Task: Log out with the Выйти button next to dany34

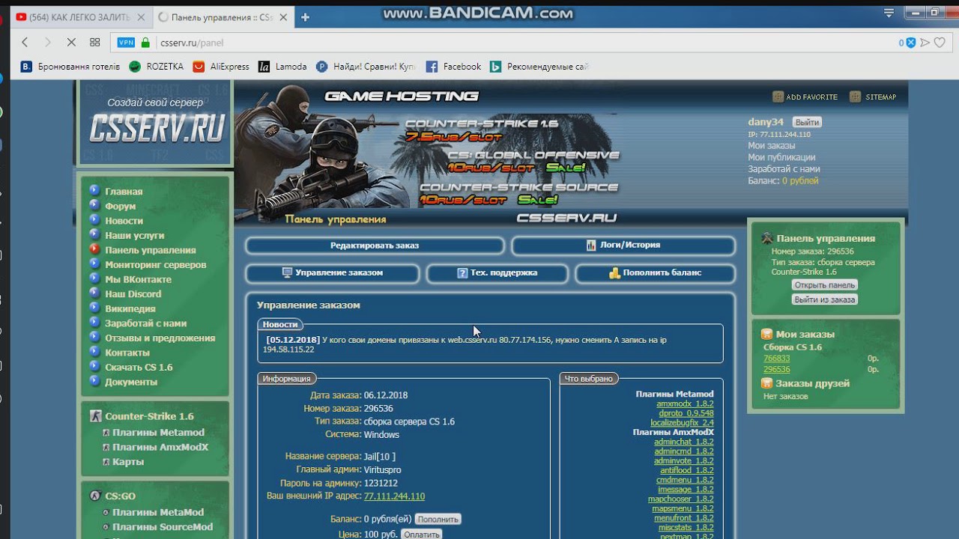Action: point(807,122)
